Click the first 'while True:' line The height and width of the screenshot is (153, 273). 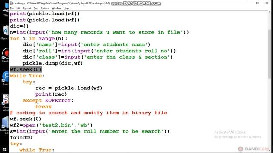pos(27,76)
